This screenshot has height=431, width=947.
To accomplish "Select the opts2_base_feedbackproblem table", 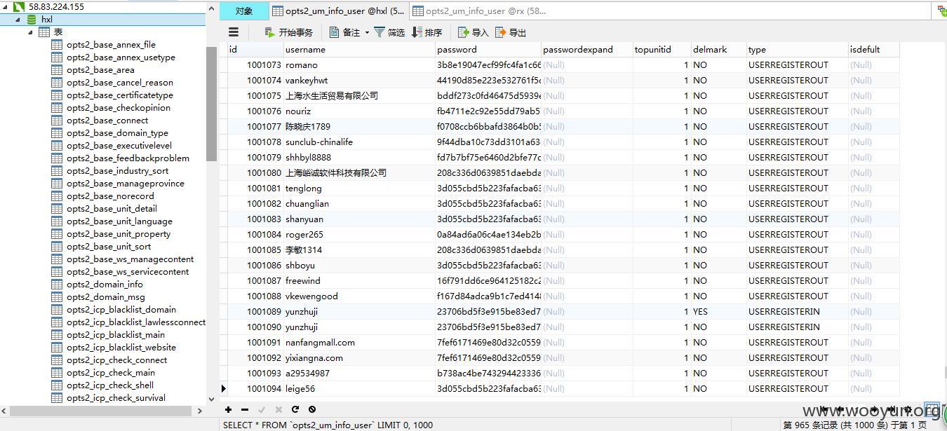I will [128, 158].
